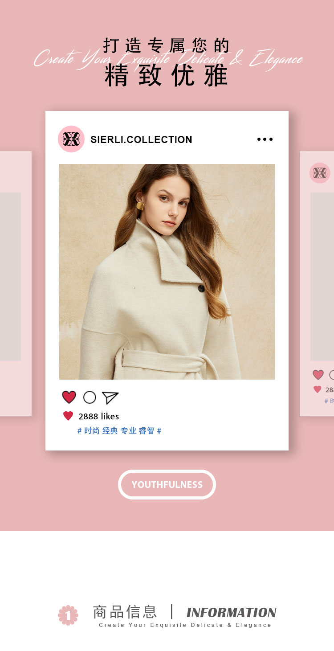Click the INFORMATION italic heading
This screenshot has width=334, height=651.
tap(232, 613)
